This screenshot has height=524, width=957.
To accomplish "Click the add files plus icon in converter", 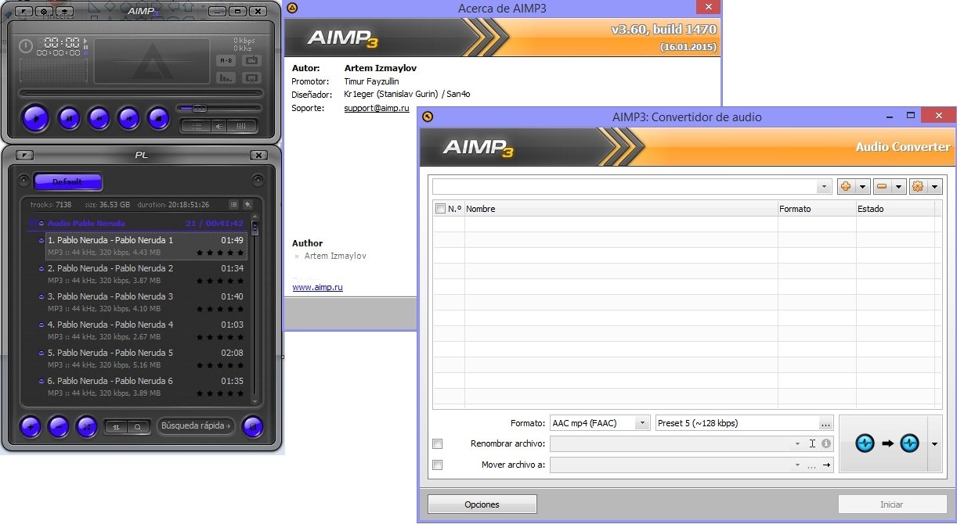I will tap(845, 187).
